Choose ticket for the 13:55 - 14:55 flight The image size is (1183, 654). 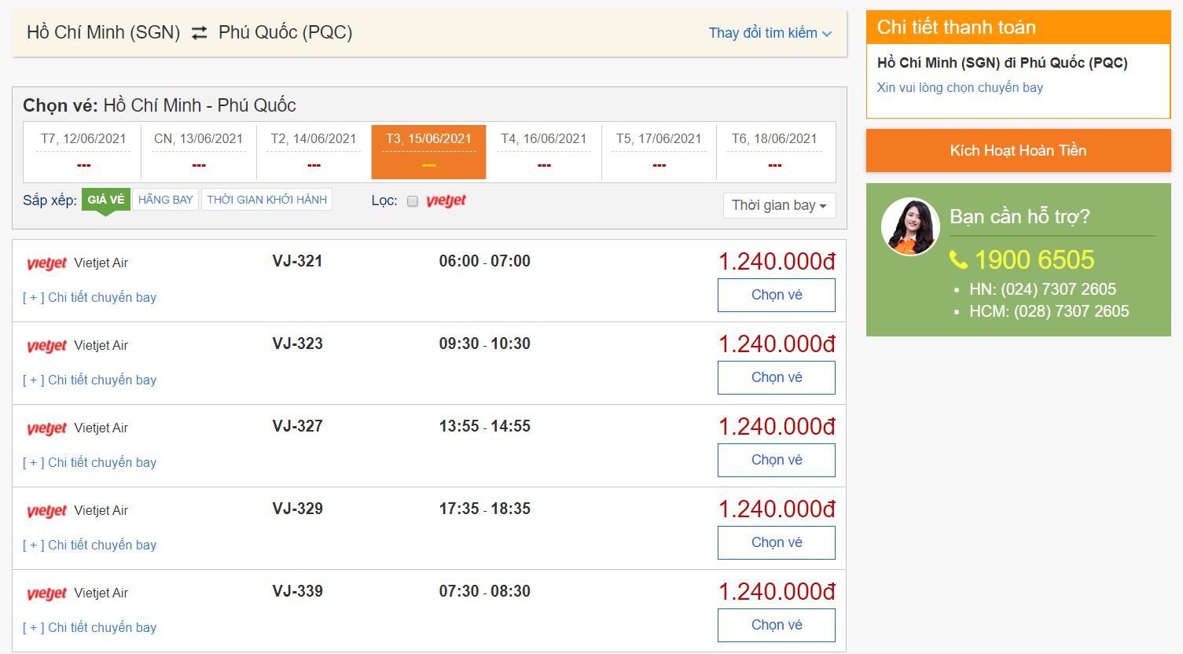click(x=777, y=460)
